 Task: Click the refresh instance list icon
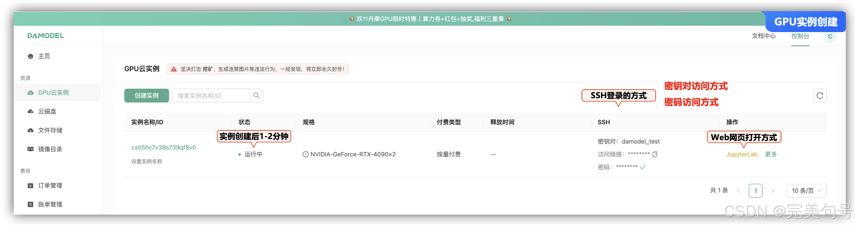819,96
